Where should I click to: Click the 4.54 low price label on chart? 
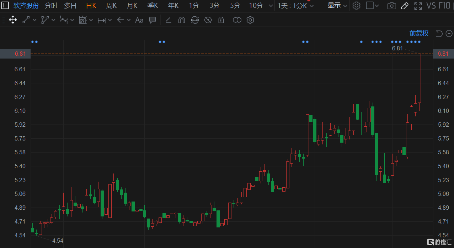(58, 241)
